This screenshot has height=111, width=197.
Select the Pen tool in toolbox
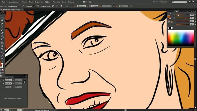(2, 23)
